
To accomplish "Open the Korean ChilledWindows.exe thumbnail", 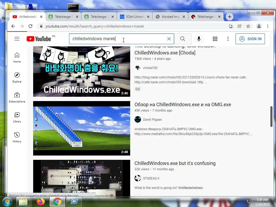I will coord(82,71).
